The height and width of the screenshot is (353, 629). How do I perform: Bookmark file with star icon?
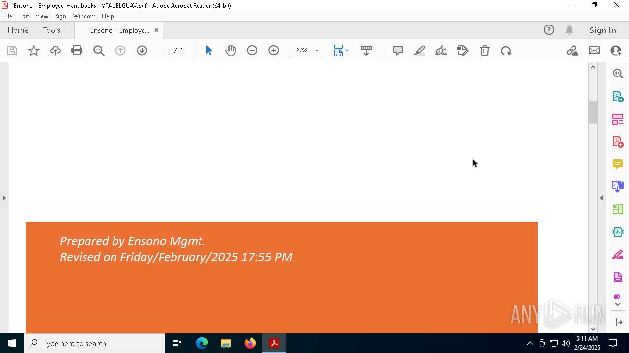click(34, 50)
